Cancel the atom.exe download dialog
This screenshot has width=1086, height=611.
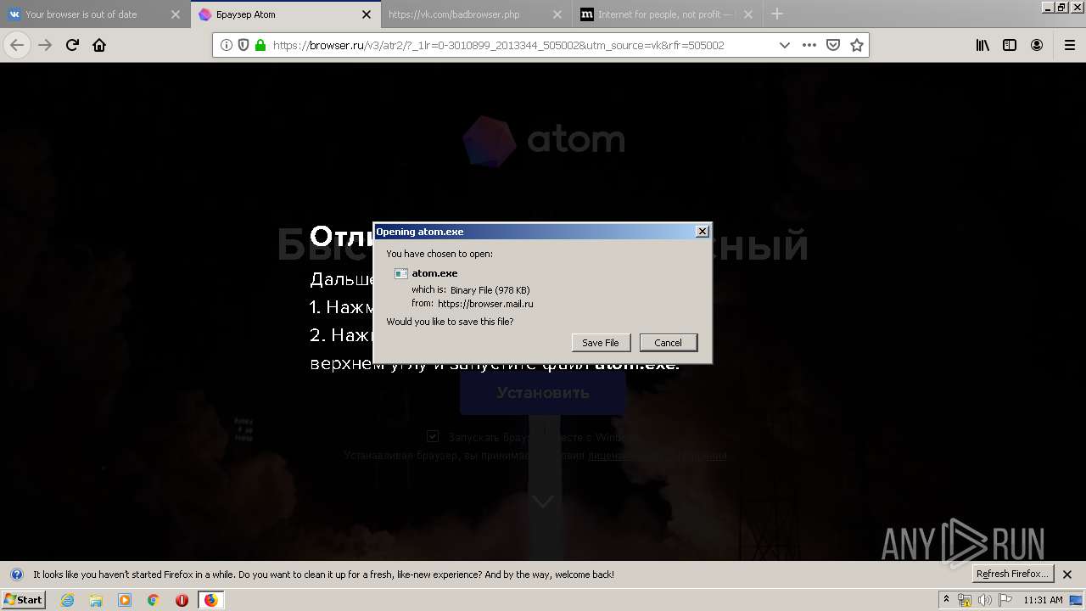pyautogui.click(x=668, y=343)
